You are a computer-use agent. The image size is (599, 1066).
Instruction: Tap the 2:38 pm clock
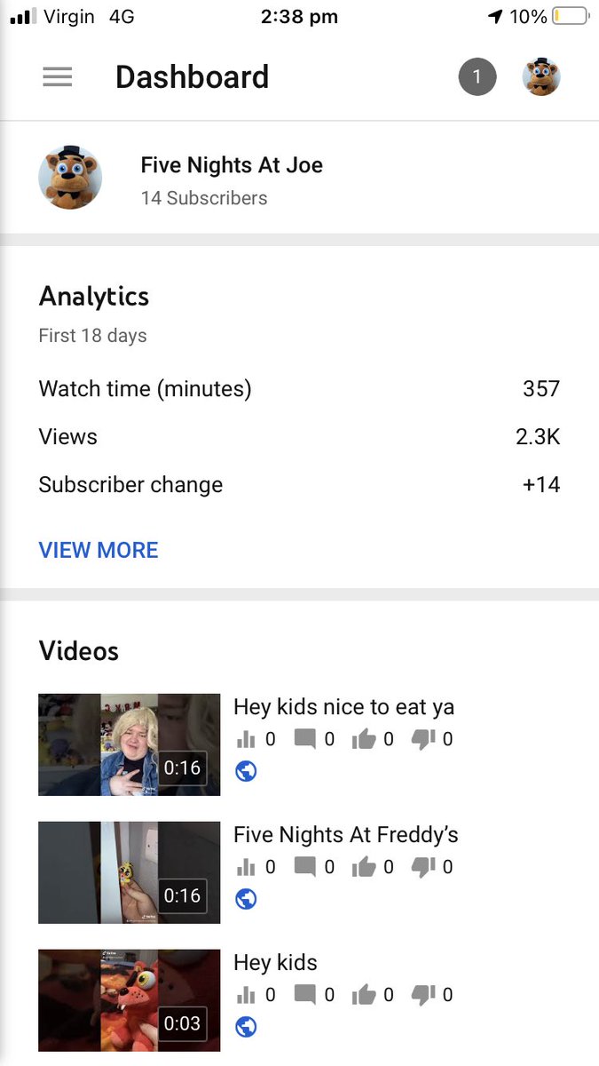point(299,16)
